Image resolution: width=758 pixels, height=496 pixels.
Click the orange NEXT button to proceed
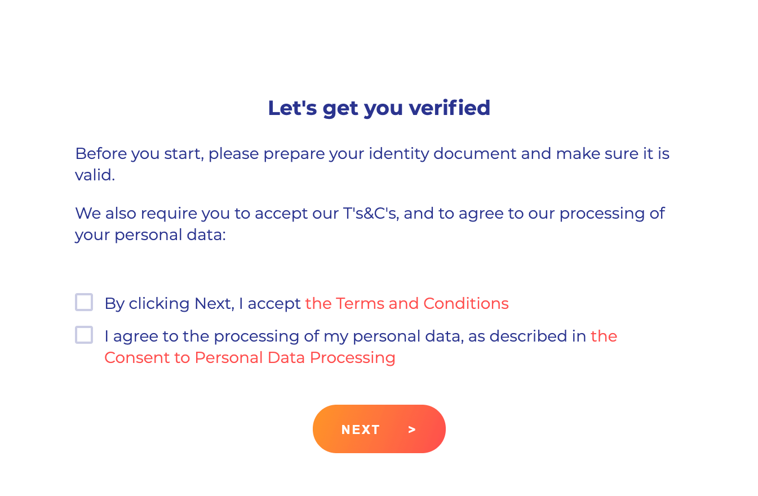point(379,428)
